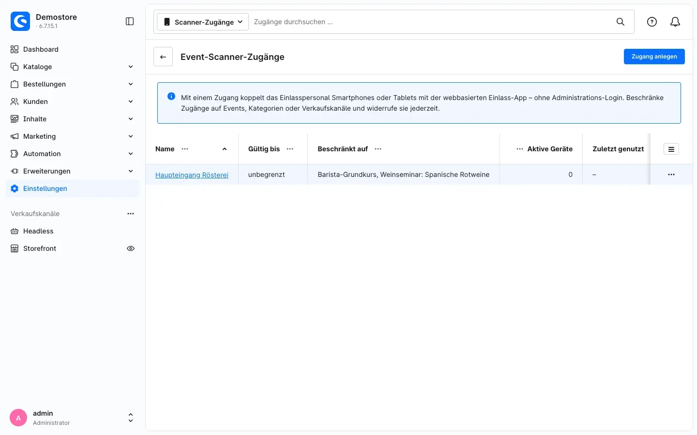Screen dimensions: 697x435
Task: Open Verkaufskanäle options dots
Action: point(131,214)
